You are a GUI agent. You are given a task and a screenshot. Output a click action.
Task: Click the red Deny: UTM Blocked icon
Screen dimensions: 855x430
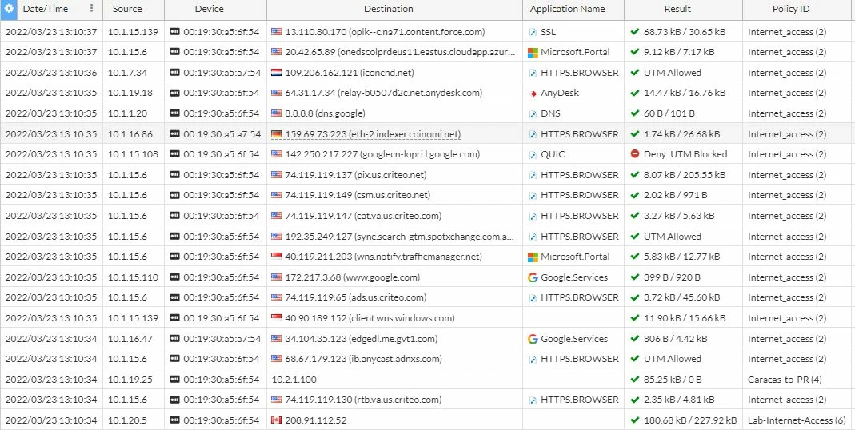[635, 154]
